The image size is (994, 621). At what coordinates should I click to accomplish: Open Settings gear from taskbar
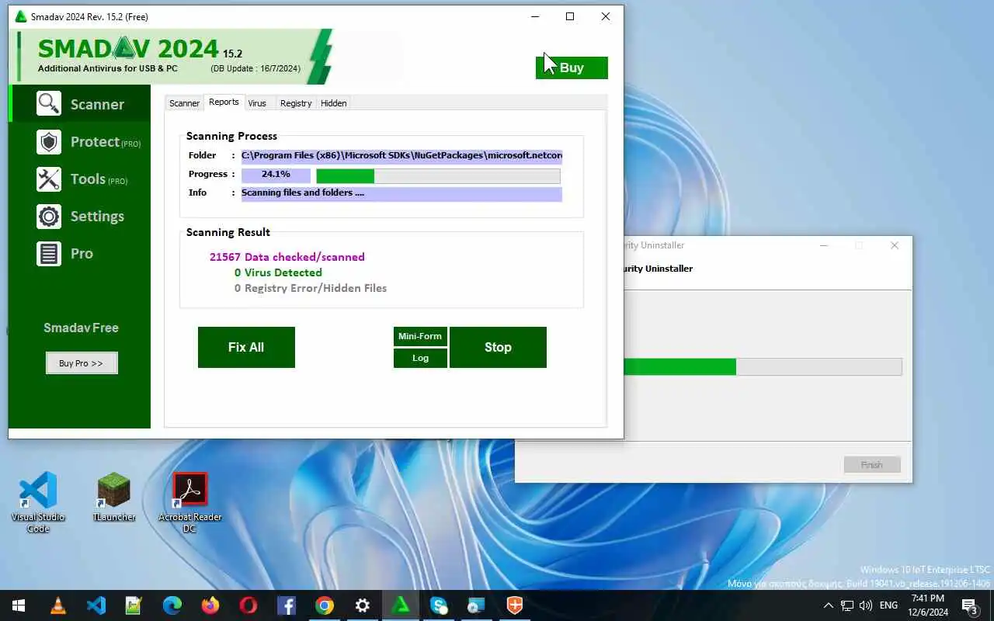(363, 605)
